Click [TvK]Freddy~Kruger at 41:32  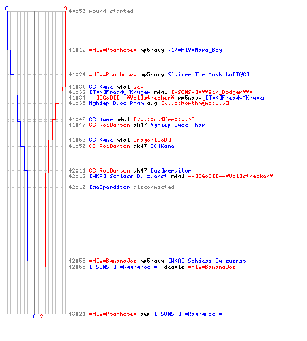click(119, 92)
